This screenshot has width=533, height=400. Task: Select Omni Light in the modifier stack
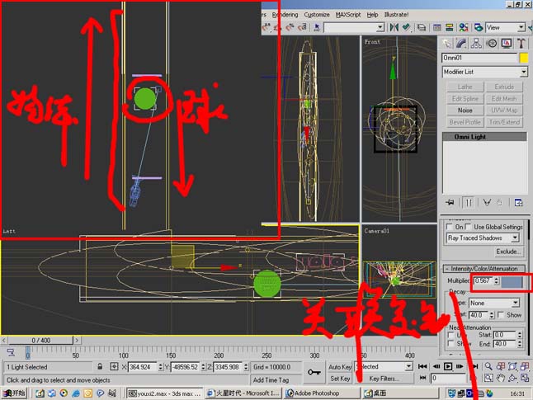[484, 137]
